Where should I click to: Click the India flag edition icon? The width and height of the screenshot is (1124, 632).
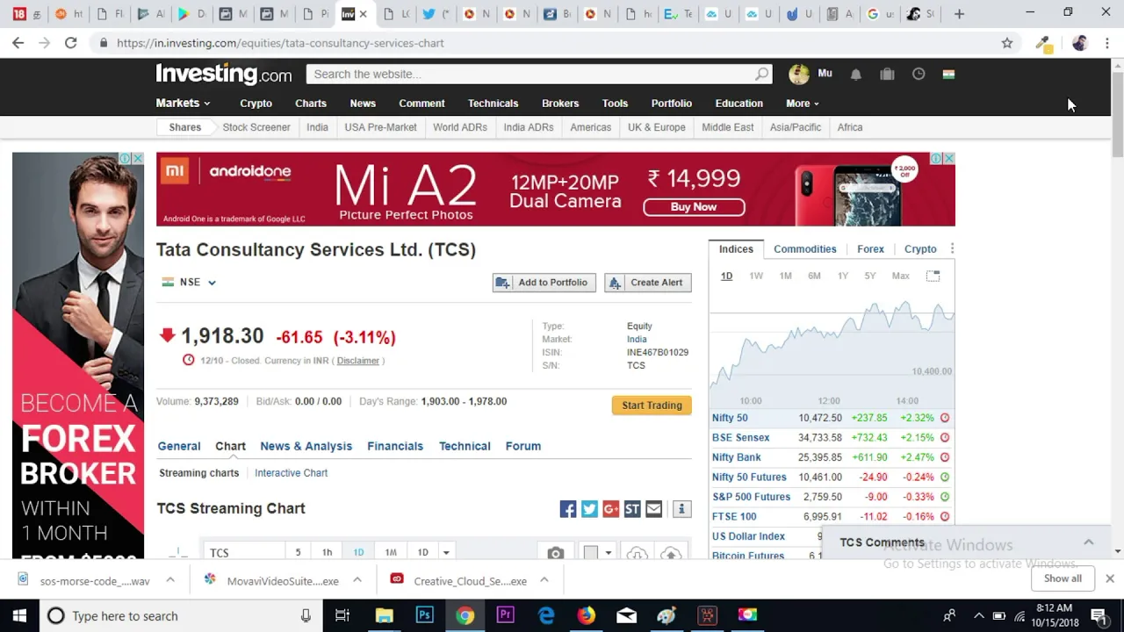click(x=948, y=75)
